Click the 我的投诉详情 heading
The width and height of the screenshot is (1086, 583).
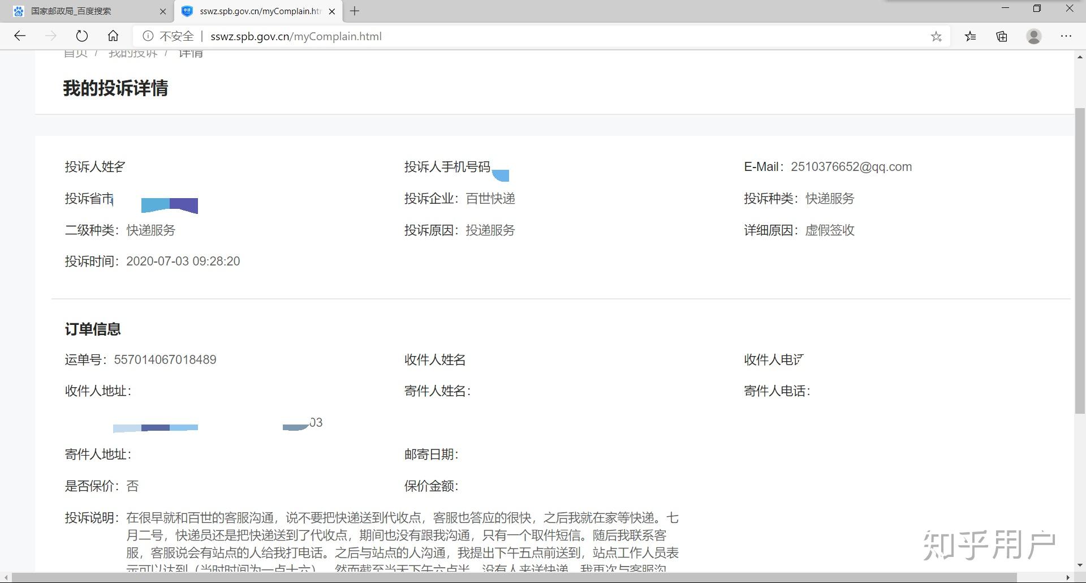(115, 88)
